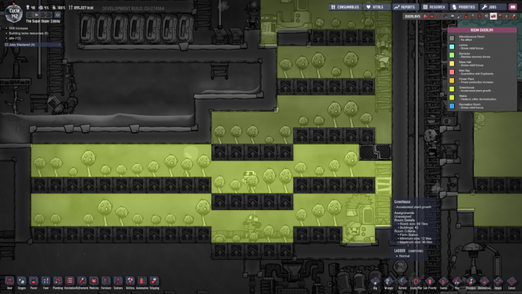This screenshot has width=522, height=294.
Task: Open the Furniture build category
Action: [x=106, y=281]
